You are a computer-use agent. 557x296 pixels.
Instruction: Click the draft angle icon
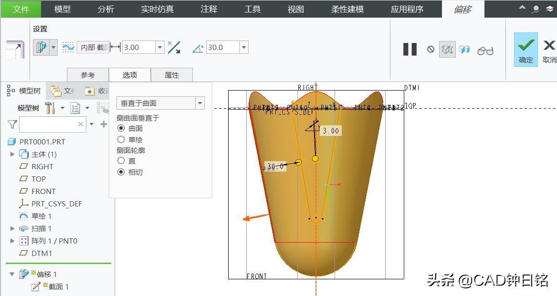point(198,48)
